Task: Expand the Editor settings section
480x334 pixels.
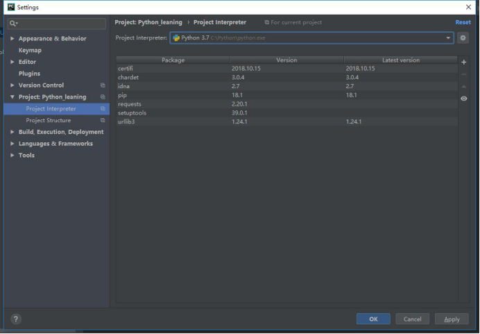Action: pos(12,62)
